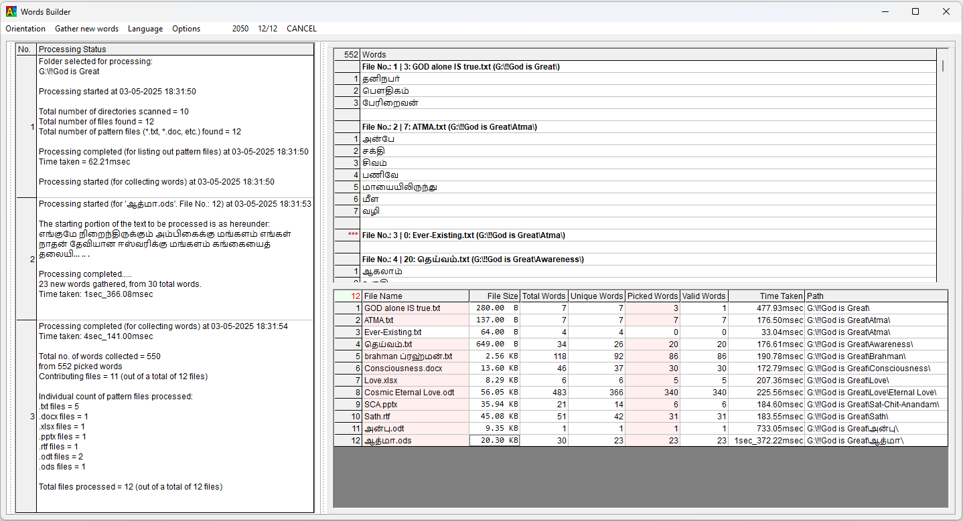The height and width of the screenshot is (521, 963).
Task: Click the File Name column header
Action: tap(415, 296)
